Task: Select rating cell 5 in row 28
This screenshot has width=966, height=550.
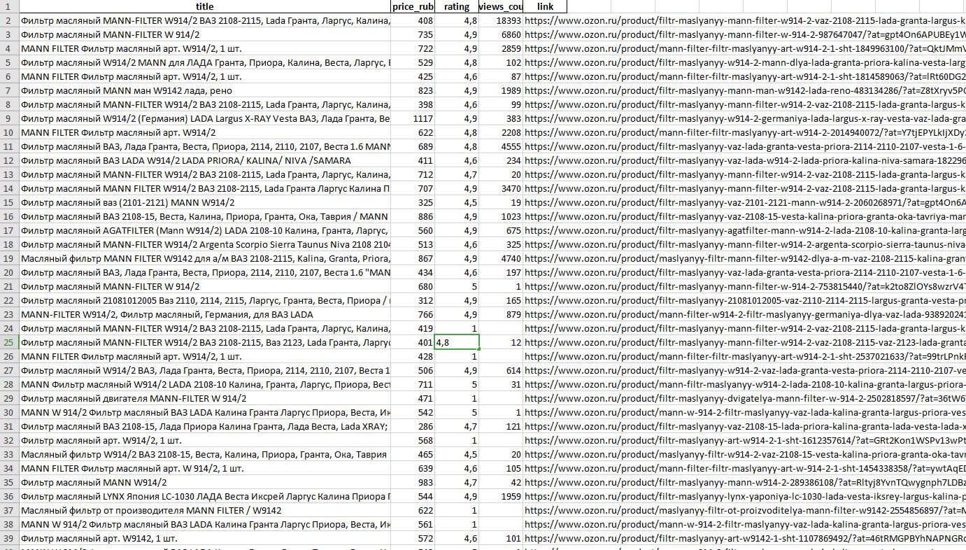Action: tap(457, 384)
